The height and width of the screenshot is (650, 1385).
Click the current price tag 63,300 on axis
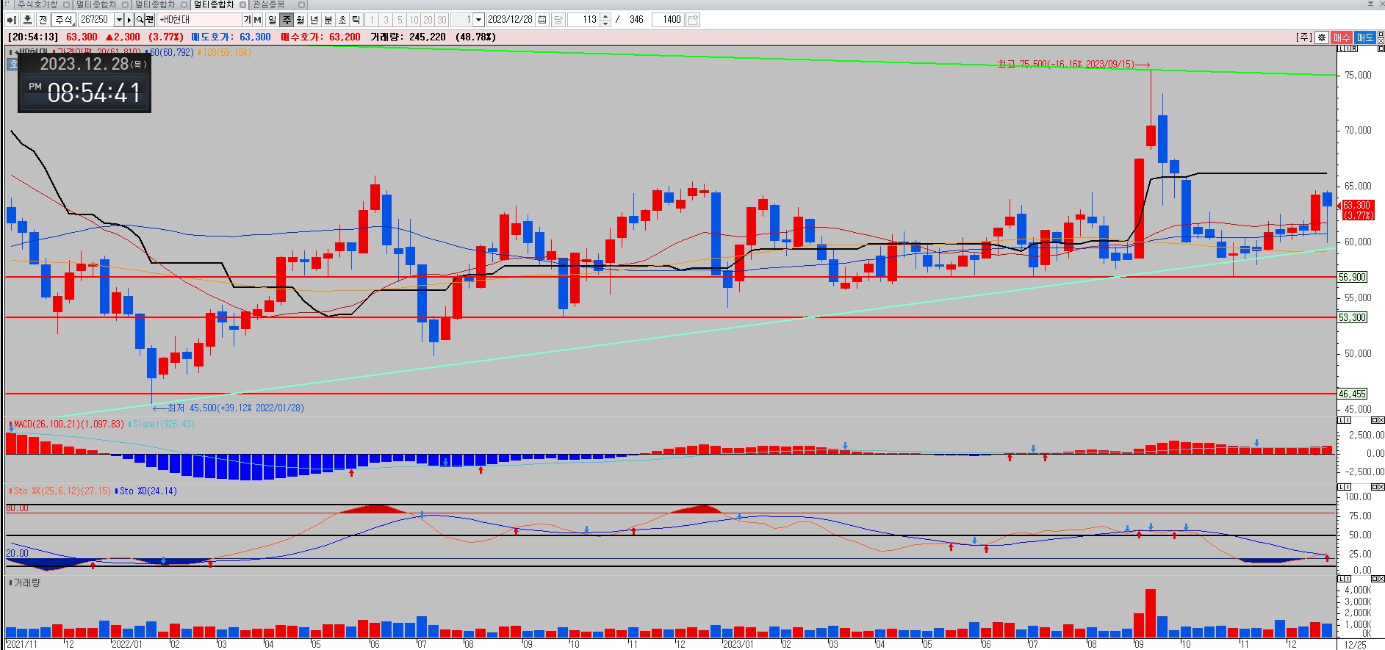coord(1357,210)
